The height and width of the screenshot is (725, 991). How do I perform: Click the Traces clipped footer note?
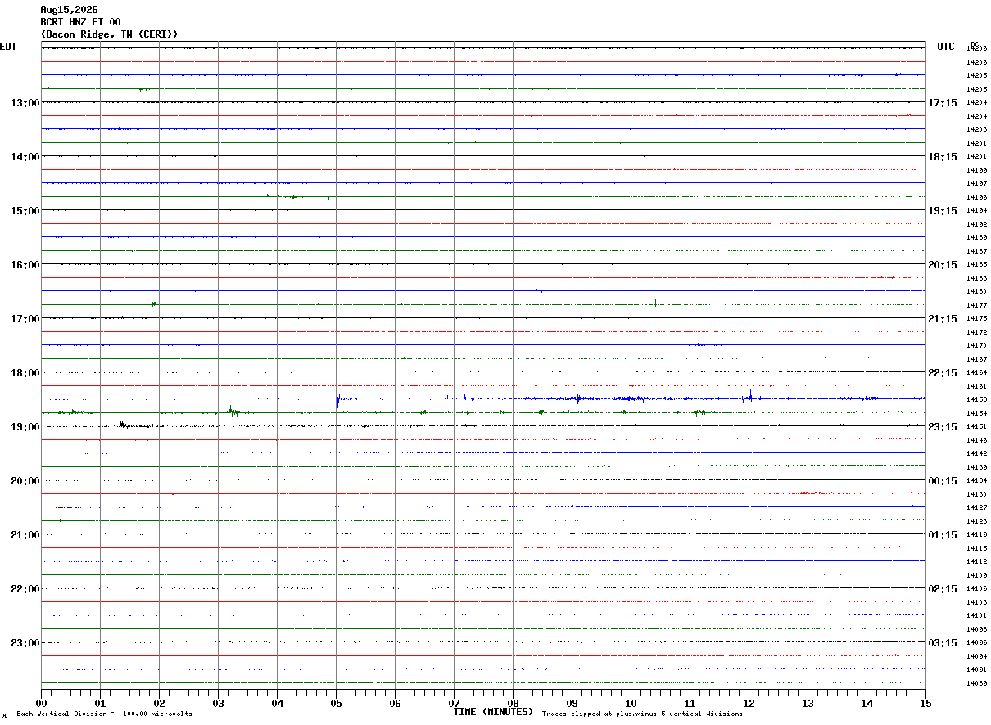[x=642, y=714]
